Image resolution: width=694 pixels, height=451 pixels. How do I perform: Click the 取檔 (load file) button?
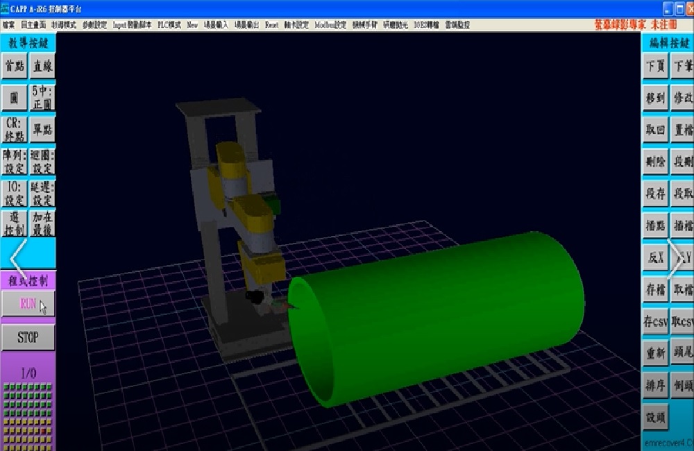[682, 289]
